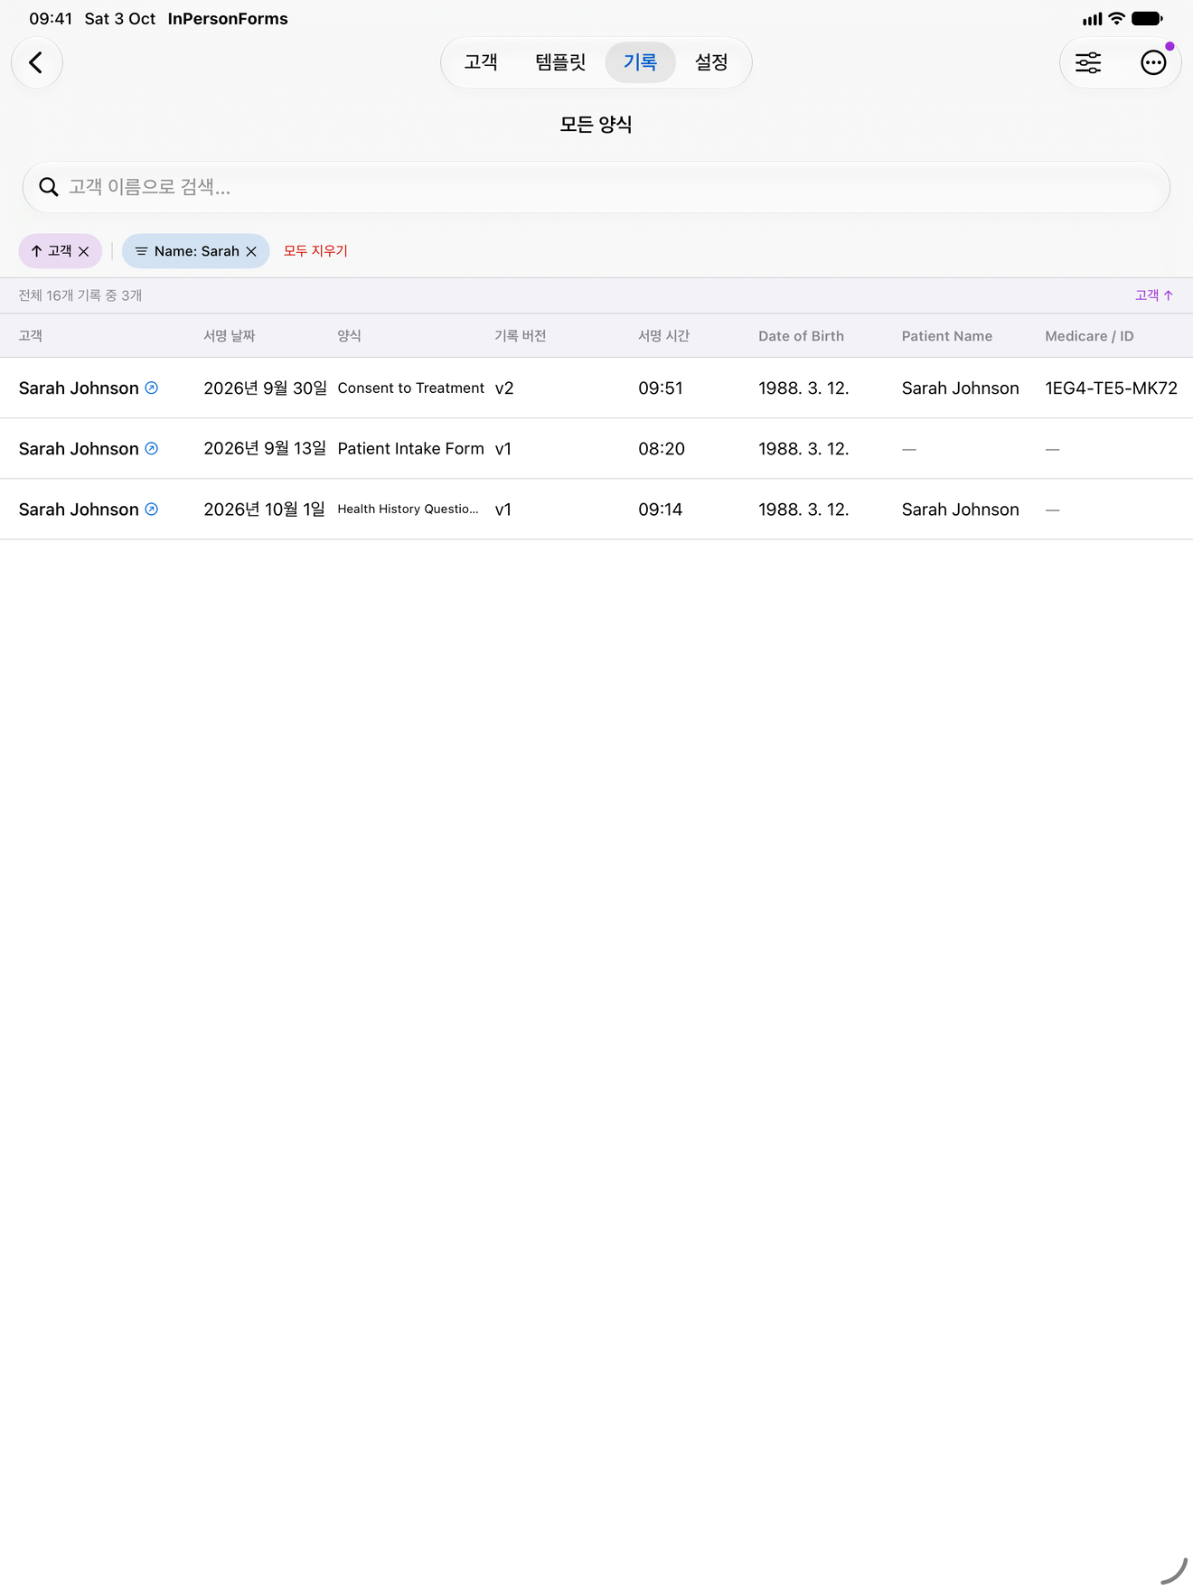This screenshot has width=1193, height=1590.
Task: Select the 2026년 10월 1일 date cell
Action: point(264,509)
